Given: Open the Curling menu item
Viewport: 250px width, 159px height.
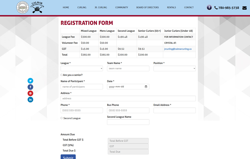Looking at the screenshot, I should pos(82,8).
